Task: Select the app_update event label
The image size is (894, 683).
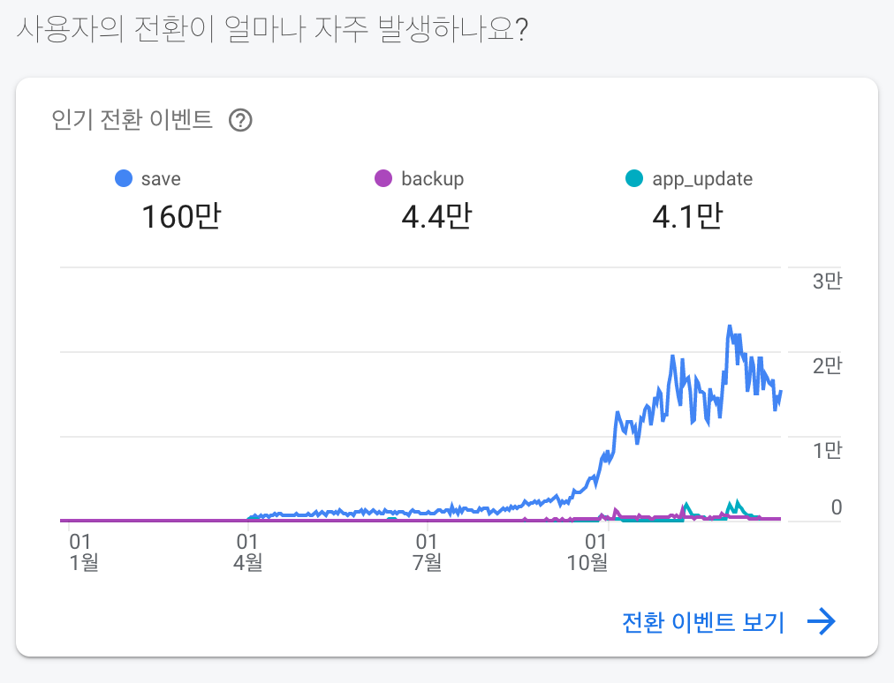Action: tap(702, 179)
